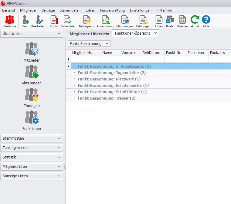Expand the Zahlungsverkehr sidebar section
231x204 pixels.
click(32, 148)
